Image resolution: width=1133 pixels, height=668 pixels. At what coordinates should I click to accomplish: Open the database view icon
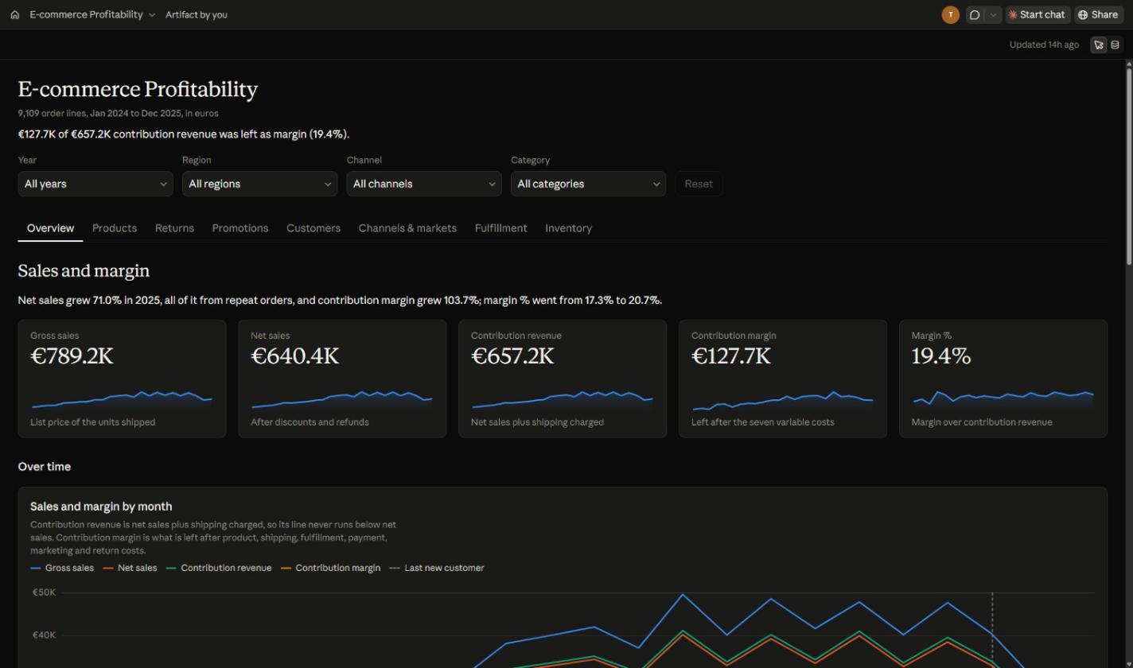pos(1115,45)
